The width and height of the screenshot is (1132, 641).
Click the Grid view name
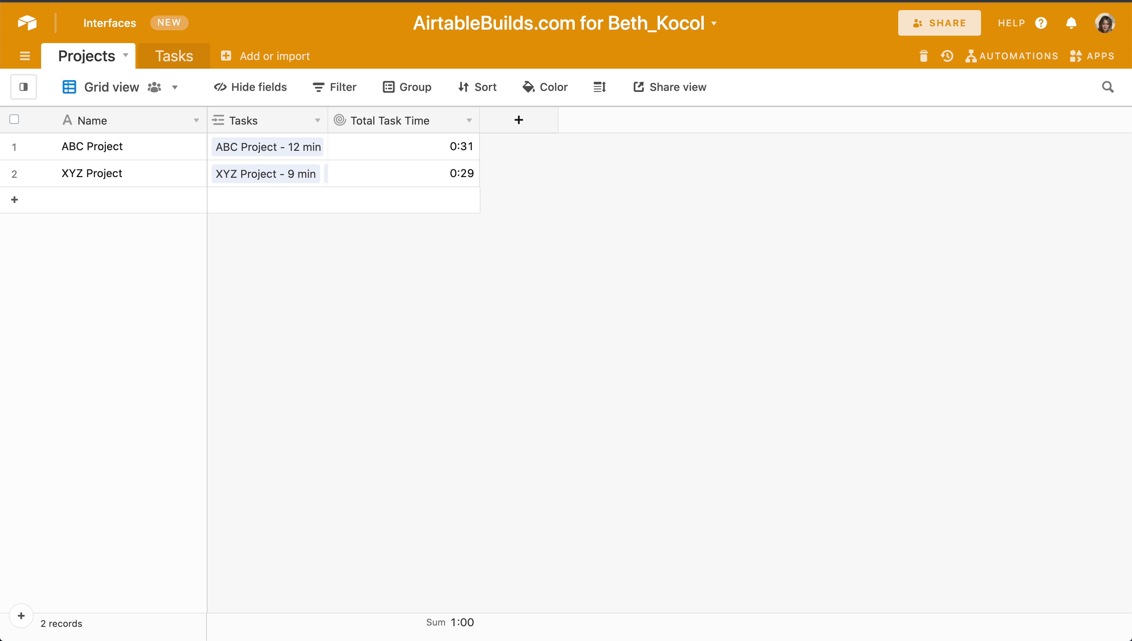[x=112, y=87]
